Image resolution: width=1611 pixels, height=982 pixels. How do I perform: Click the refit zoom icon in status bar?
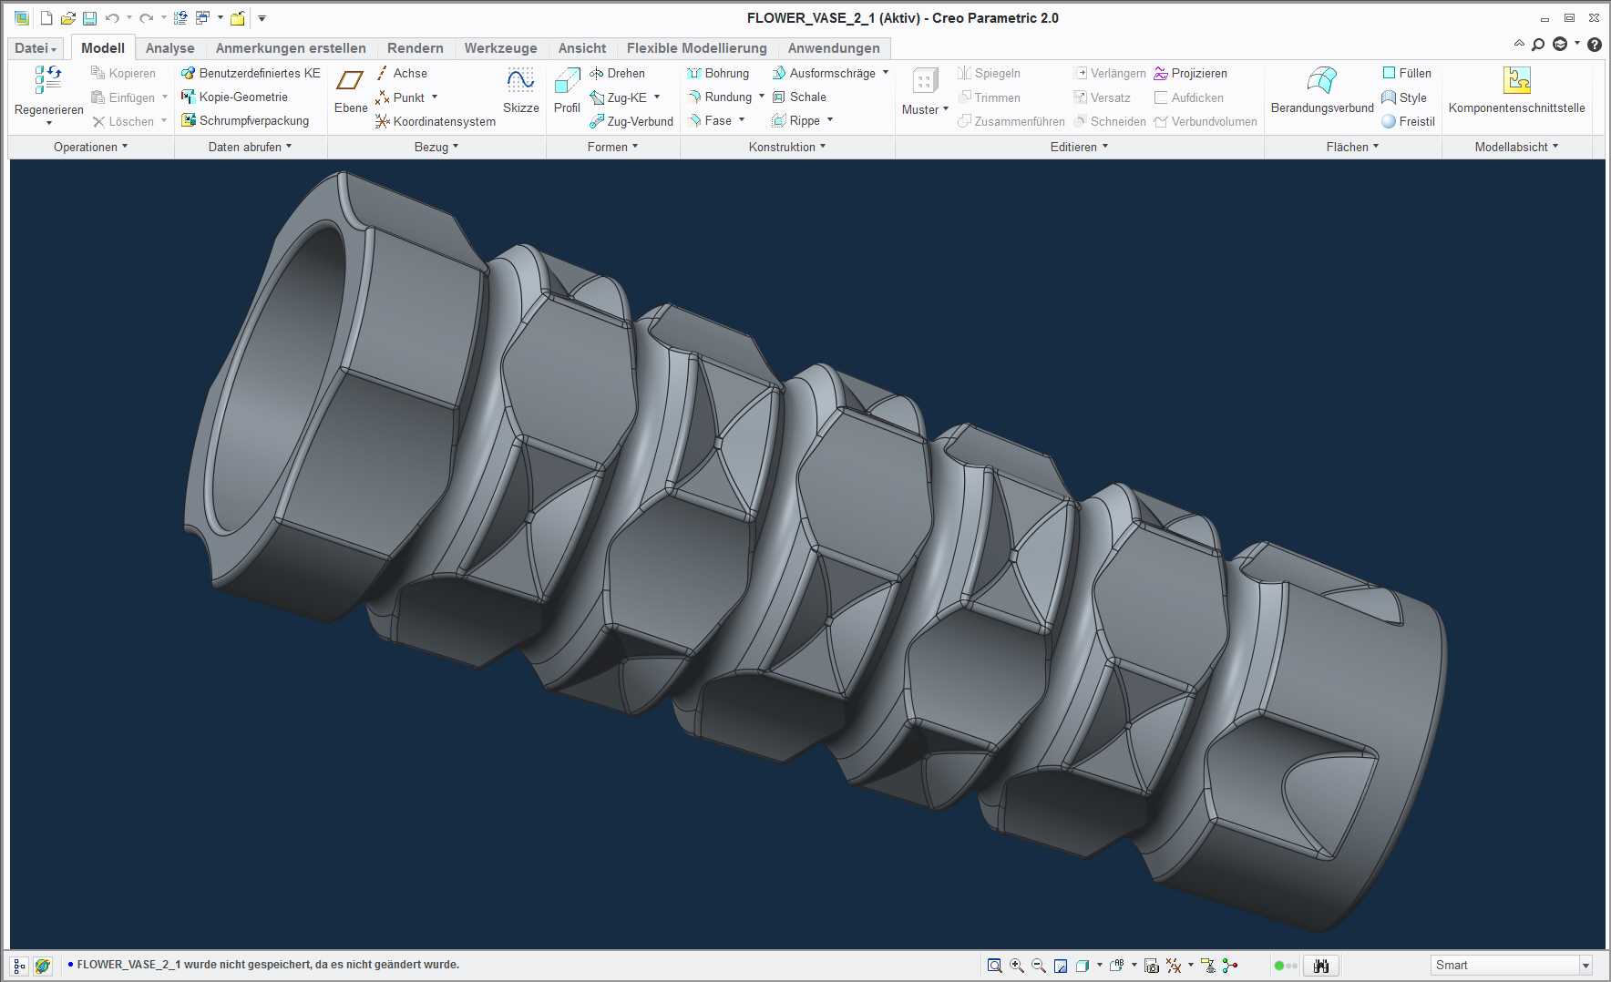[x=994, y=966]
